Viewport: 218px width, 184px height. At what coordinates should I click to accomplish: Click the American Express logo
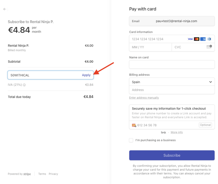[x=203, y=39]
